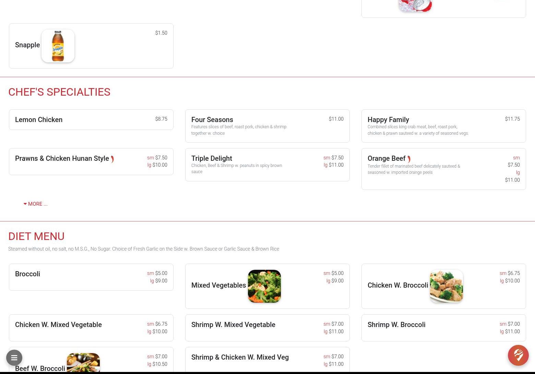
Task: Click Triple Delight small price $7.50
Action: point(337,158)
